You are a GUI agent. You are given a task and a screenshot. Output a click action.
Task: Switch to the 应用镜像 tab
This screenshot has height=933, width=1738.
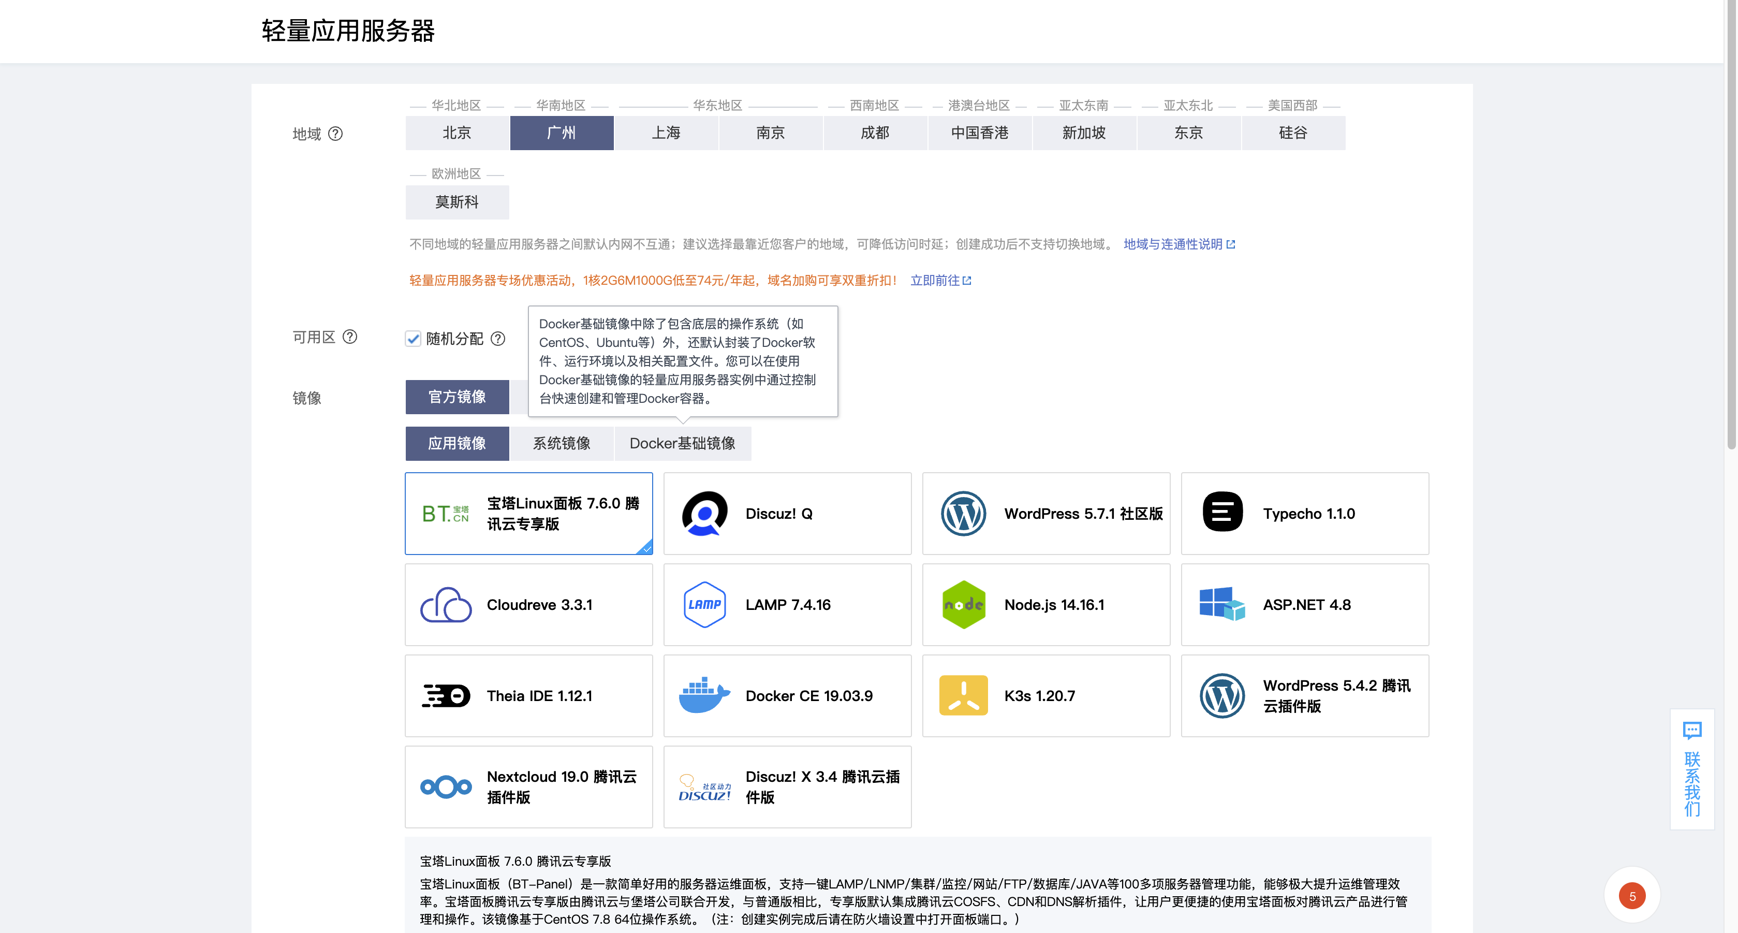(x=457, y=444)
